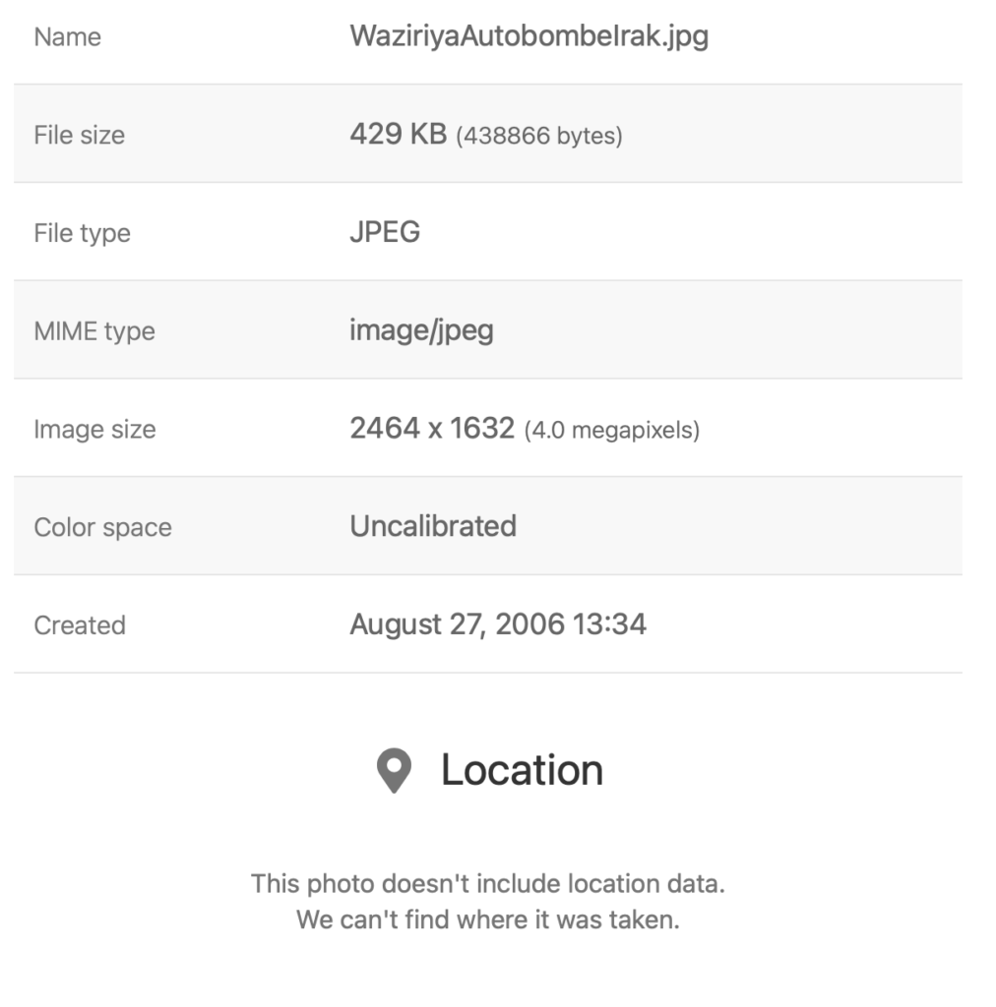This screenshot has height=1007, width=996.
Task: Click the August 27, 2006 date value
Action: (x=498, y=624)
